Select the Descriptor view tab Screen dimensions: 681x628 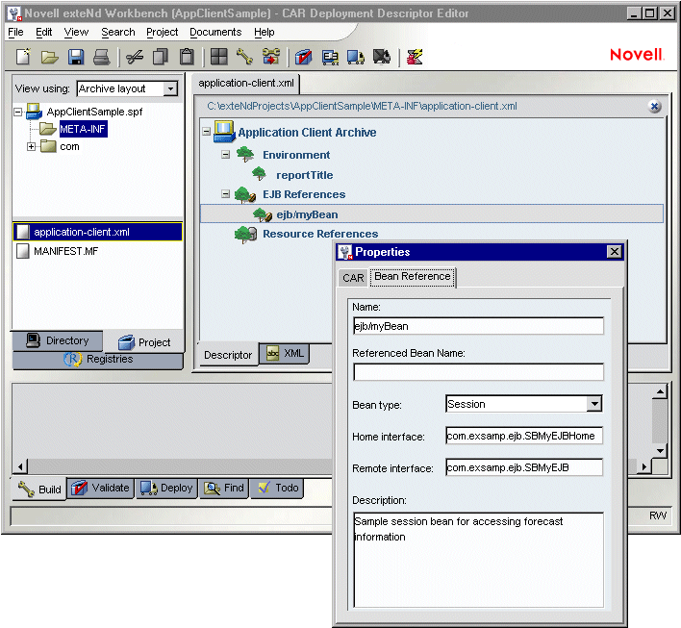pyautogui.click(x=228, y=355)
